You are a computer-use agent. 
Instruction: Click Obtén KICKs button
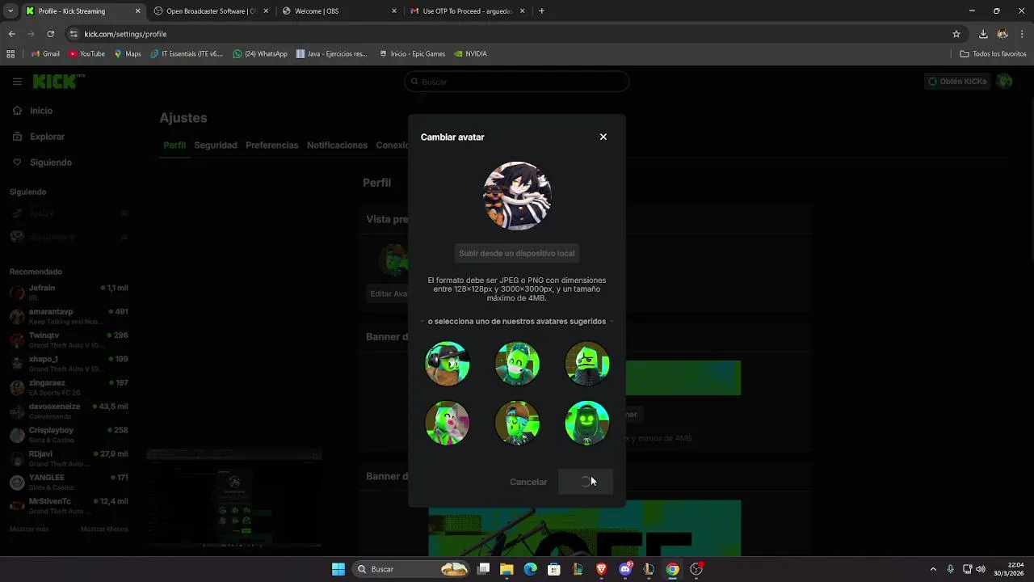957,82
